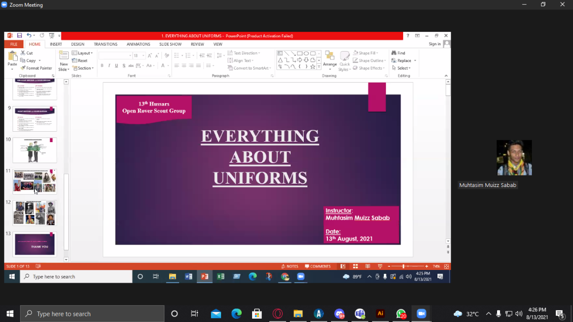Open Adobe Illustrator from the Windows taskbar

(x=380, y=313)
